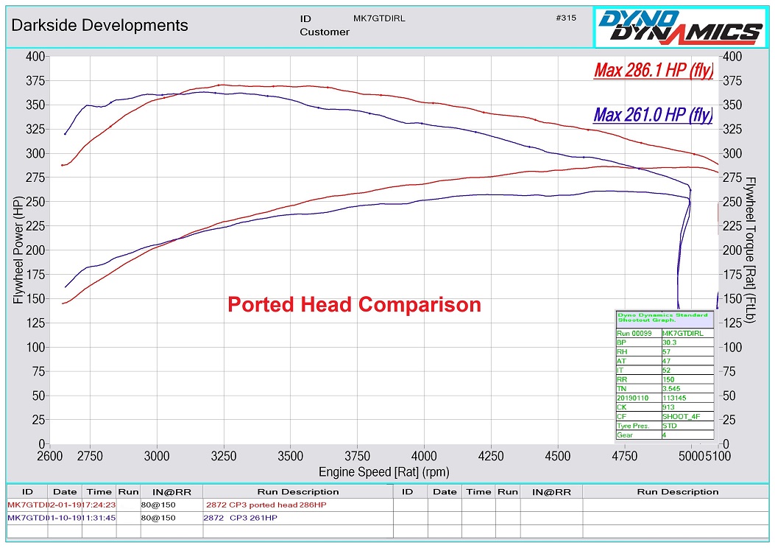
Task: Click the Flywheel Torque [Rat] (FtLb) axis title
Action: [750, 250]
